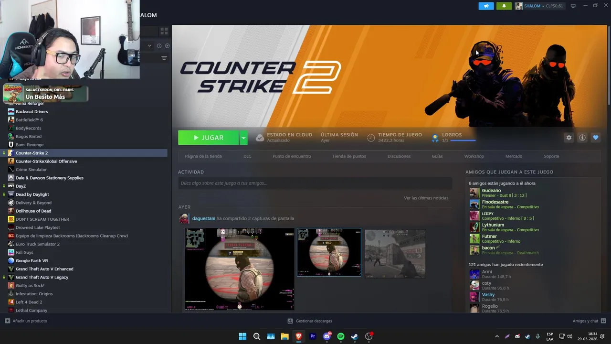Open Steam announcements megaphone button

click(x=486, y=6)
